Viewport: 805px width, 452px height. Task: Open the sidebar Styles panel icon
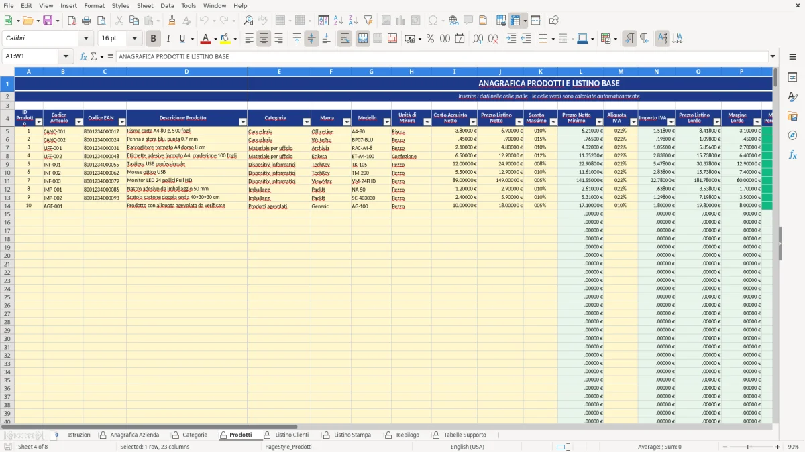coord(792,96)
